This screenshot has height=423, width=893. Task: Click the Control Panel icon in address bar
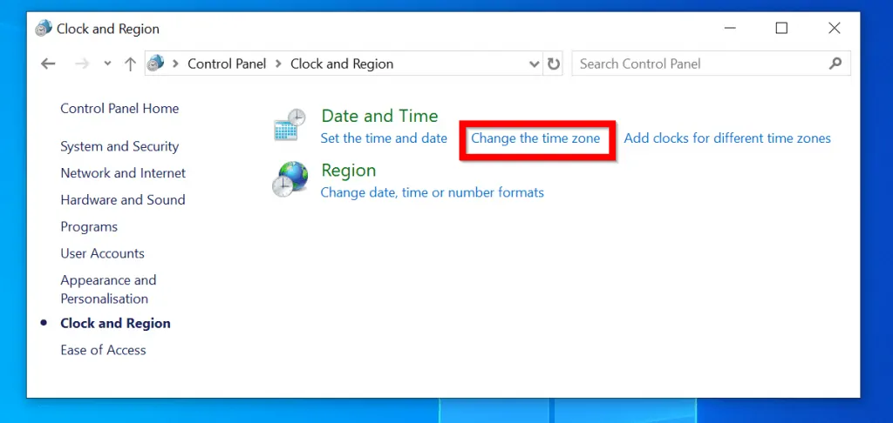point(155,64)
